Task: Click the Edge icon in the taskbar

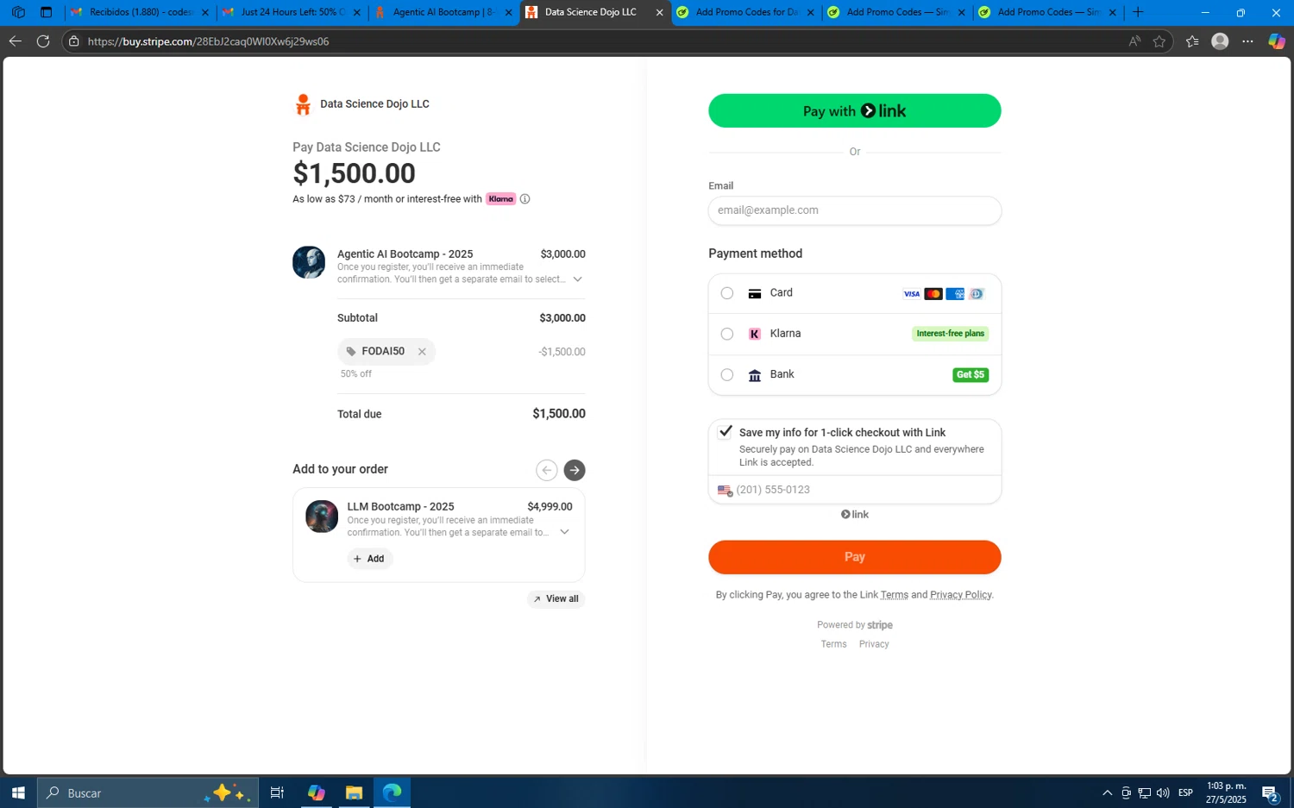Action: click(393, 792)
